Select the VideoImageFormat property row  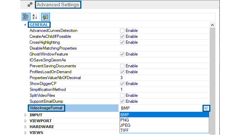tap(119, 108)
